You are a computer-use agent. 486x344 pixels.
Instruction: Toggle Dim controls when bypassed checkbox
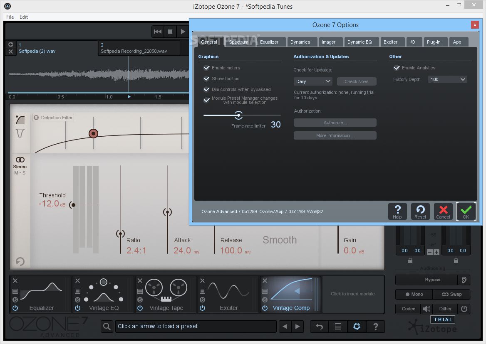point(206,89)
